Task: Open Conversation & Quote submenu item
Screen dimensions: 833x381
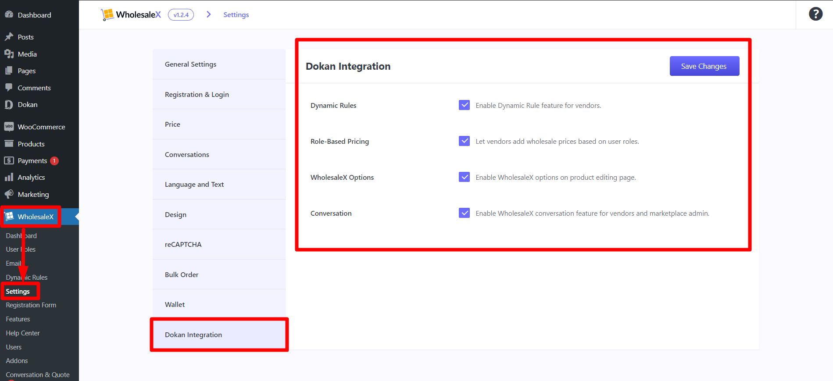Action: click(x=38, y=374)
